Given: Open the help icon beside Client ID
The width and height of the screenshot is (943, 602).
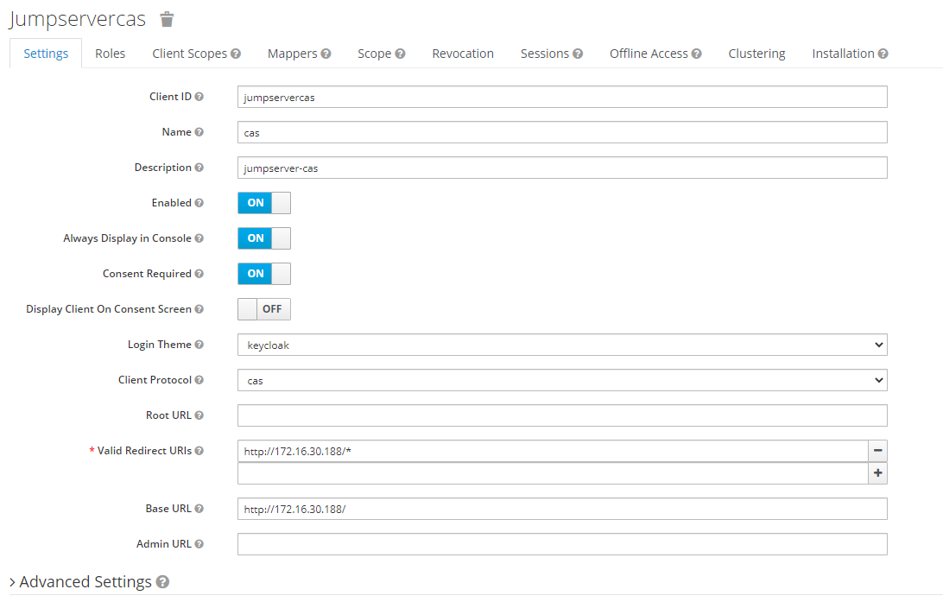Looking at the screenshot, I should click(x=199, y=96).
